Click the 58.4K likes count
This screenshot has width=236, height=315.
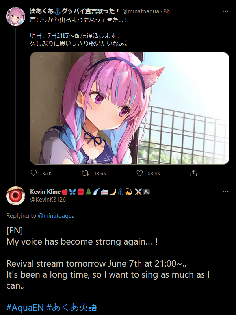154,174
